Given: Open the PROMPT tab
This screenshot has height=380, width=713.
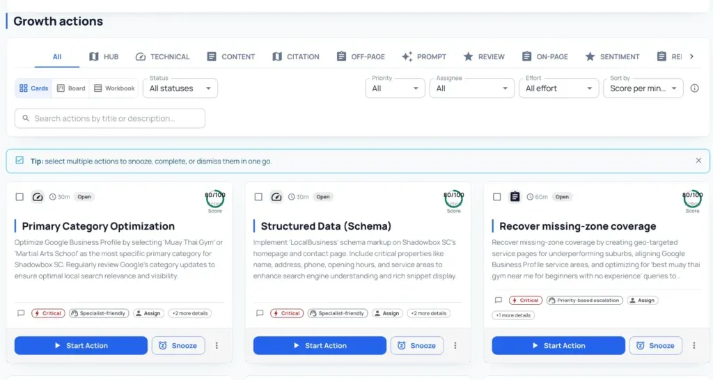Looking at the screenshot, I should pos(424,57).
